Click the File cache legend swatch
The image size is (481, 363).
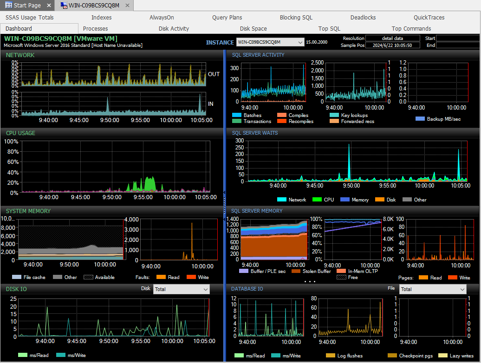17,277
